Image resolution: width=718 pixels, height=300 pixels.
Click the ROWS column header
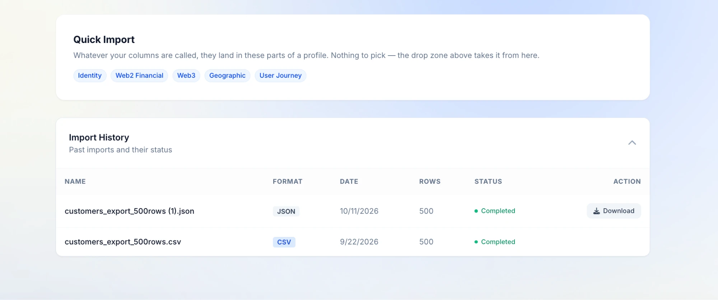coord(430,181)
